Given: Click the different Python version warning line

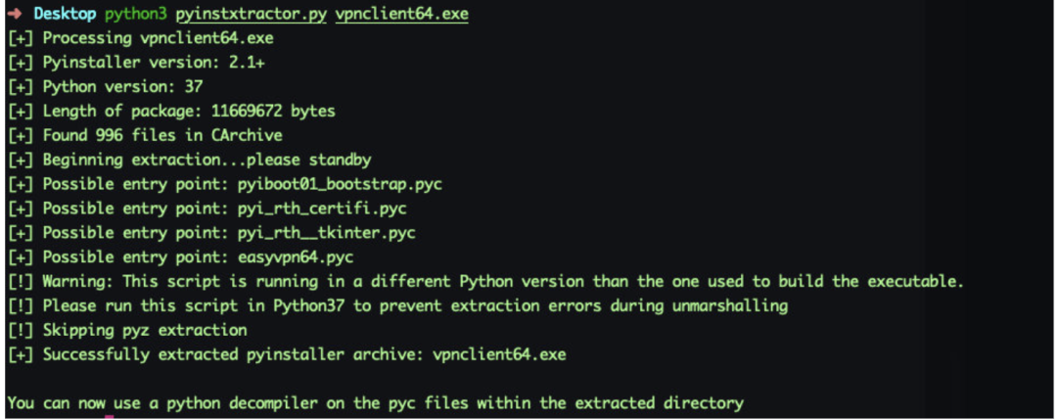Looking at the screenshot, I should tap(485, 282).
